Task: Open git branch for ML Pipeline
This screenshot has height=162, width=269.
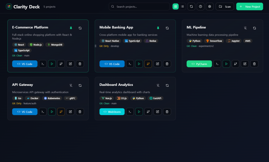Action: coord(235,64)
